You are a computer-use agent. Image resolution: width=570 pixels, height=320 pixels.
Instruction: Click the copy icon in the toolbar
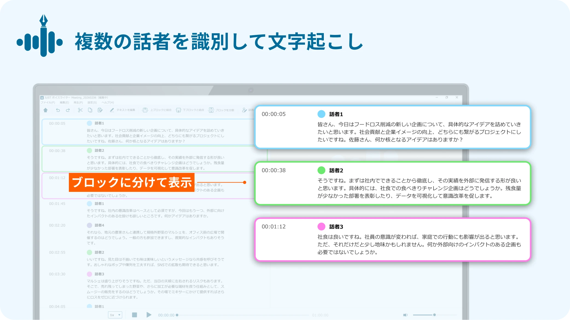click(x=90, y=110)
